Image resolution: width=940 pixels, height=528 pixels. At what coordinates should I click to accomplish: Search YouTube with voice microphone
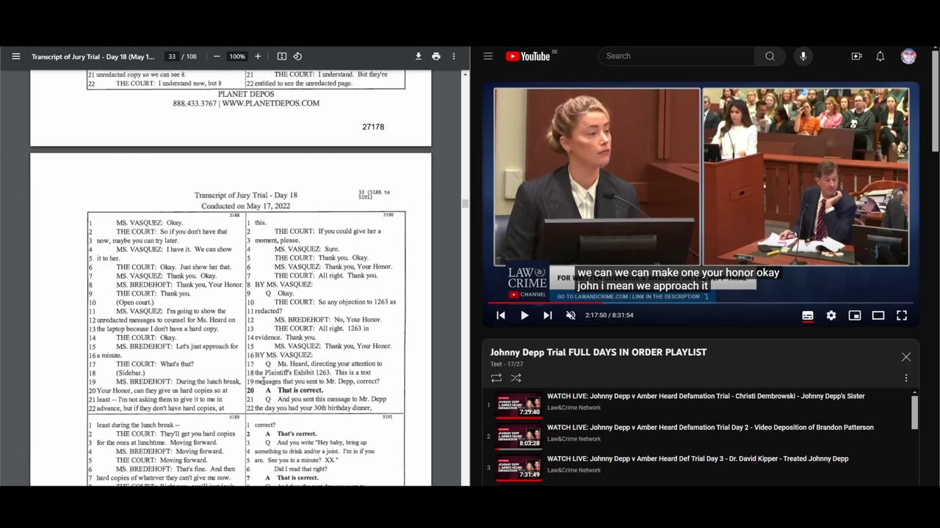pyautogui.click(x=803, y=56)
